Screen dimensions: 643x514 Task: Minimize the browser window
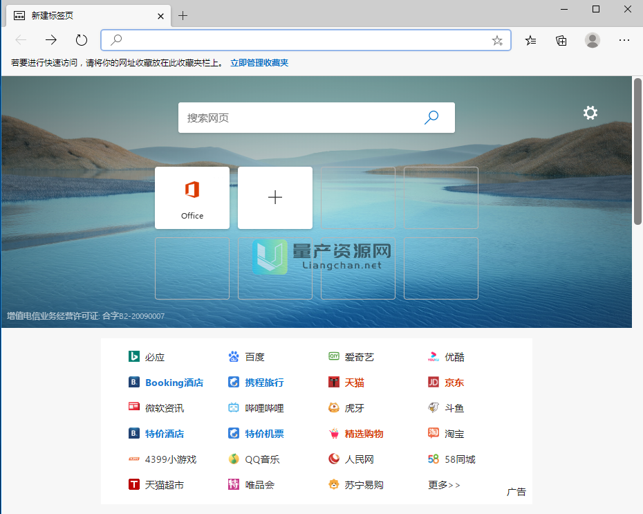tap(564, 9)
